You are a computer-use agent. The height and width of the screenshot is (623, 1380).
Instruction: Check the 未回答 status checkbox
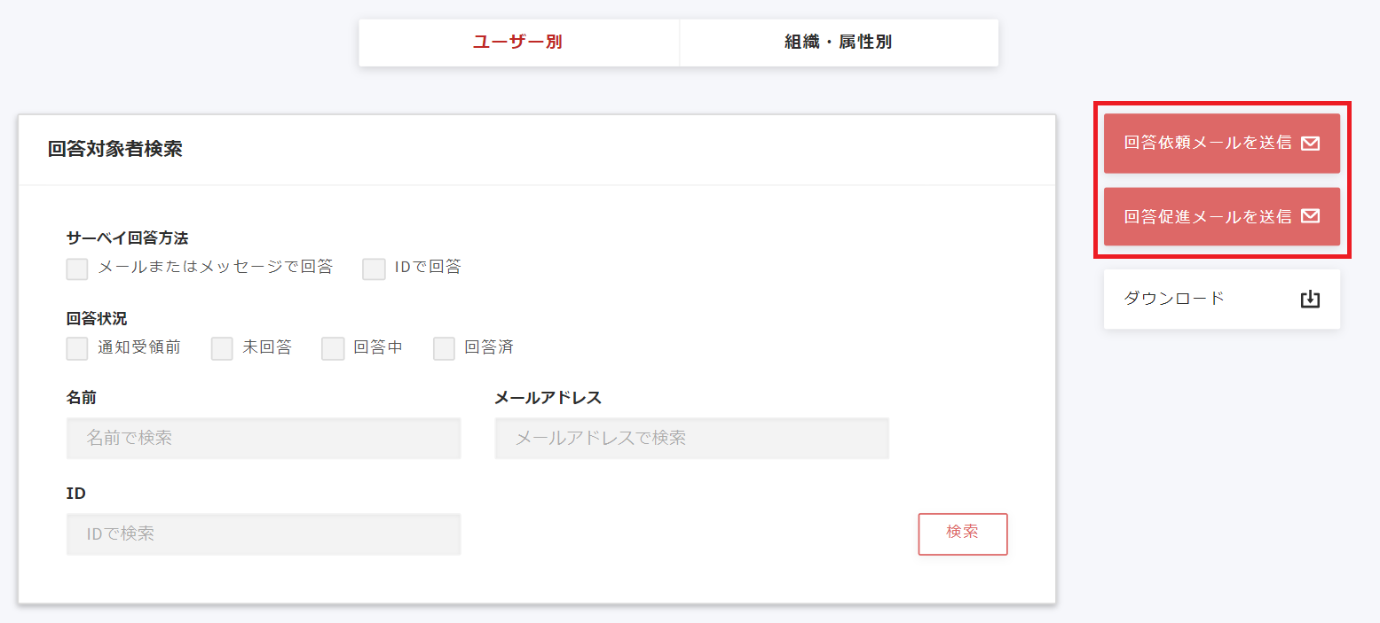coord(222,348)
